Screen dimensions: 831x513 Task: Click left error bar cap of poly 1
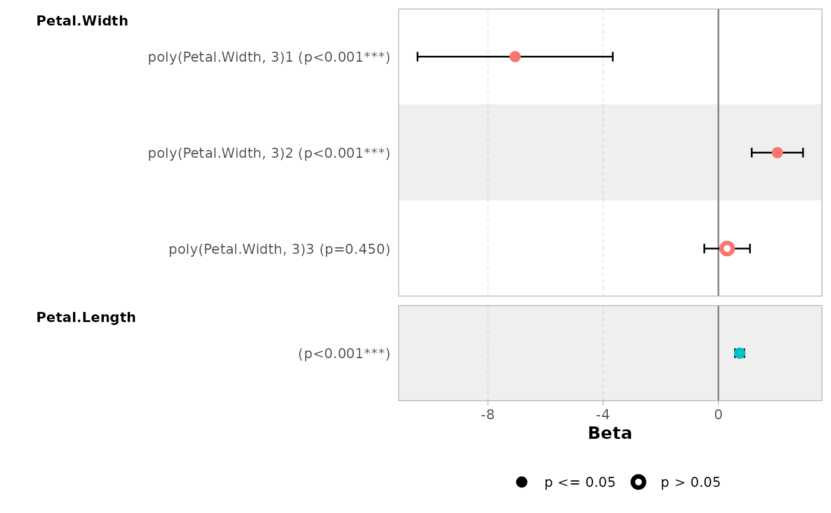click(417, 56)
